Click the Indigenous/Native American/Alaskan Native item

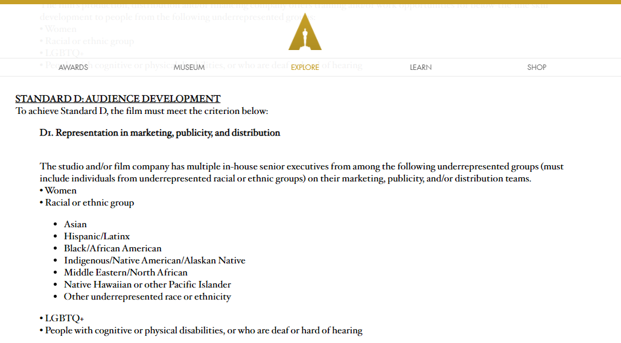155,260
